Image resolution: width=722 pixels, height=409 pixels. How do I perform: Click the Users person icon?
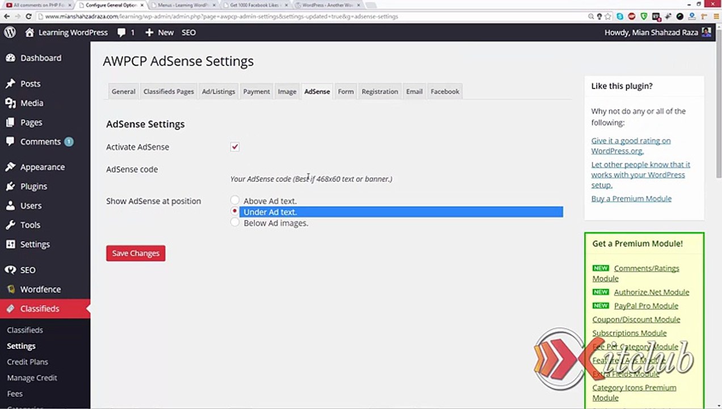click(x=10, y=206)
